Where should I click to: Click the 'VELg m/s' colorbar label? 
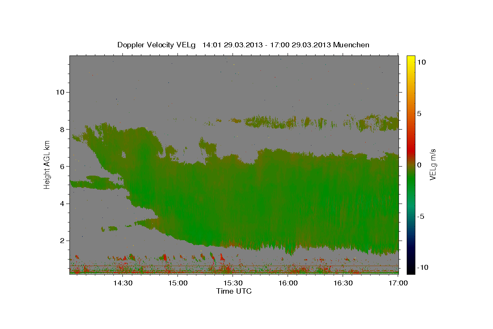tap(433, 164)
